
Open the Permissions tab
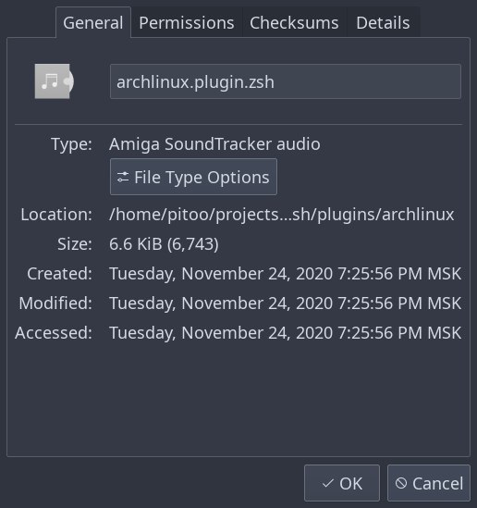pyautogui.click(x=187, y=23)
